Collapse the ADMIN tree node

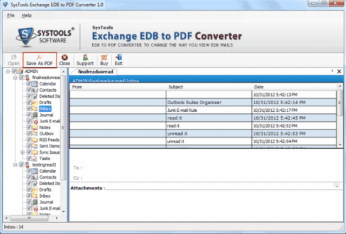point(8,72)
